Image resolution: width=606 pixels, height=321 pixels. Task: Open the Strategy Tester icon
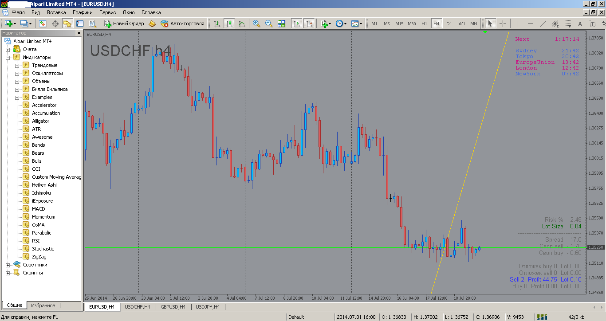click(x=92, y=23)
